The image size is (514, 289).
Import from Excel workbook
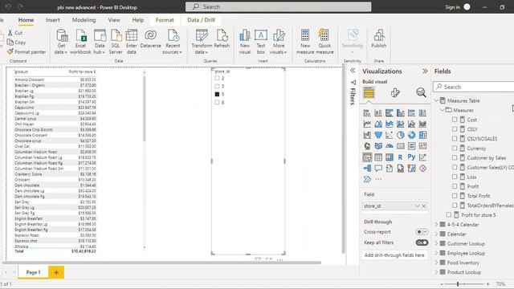80,42
